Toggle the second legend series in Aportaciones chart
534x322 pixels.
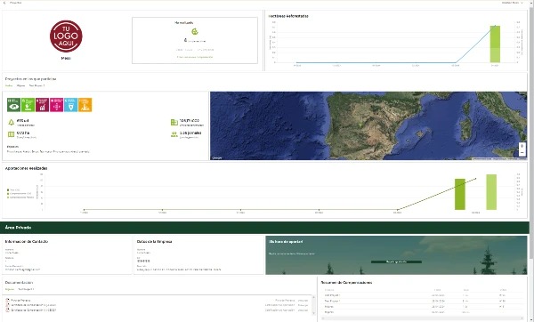[x=19, y=193]
